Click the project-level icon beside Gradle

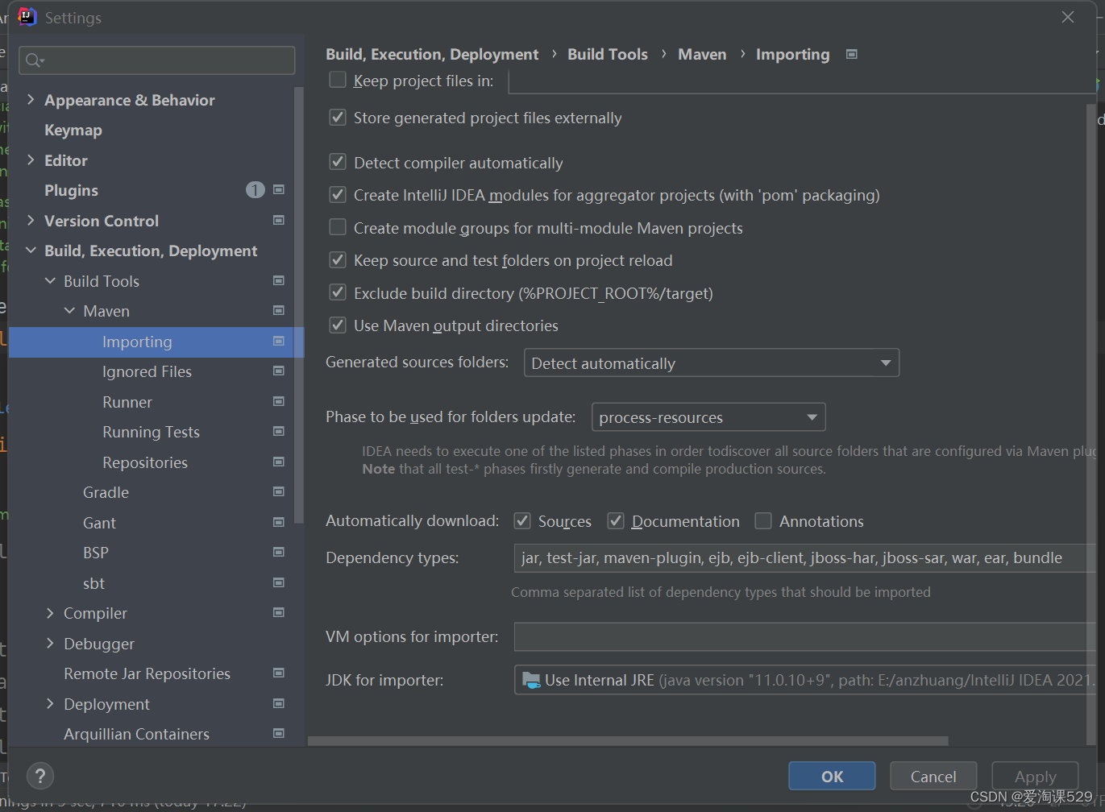(279, 492)
